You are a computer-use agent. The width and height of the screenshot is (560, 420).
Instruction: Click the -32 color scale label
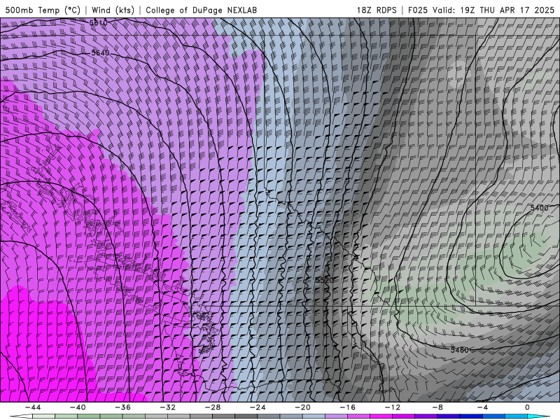[168, 407]
